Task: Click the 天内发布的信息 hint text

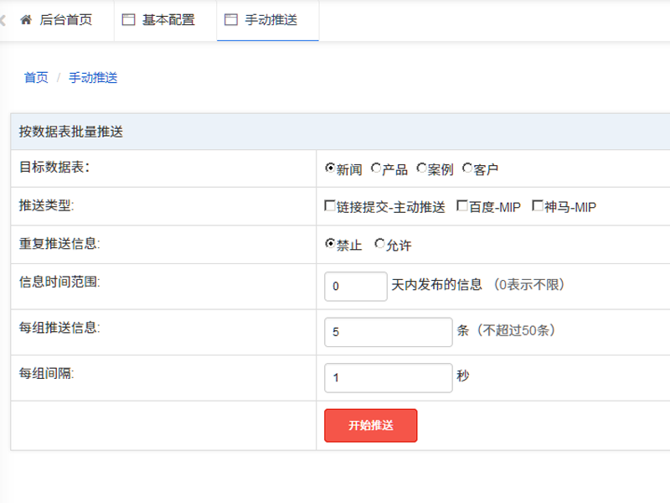Action: click(436, 284)
